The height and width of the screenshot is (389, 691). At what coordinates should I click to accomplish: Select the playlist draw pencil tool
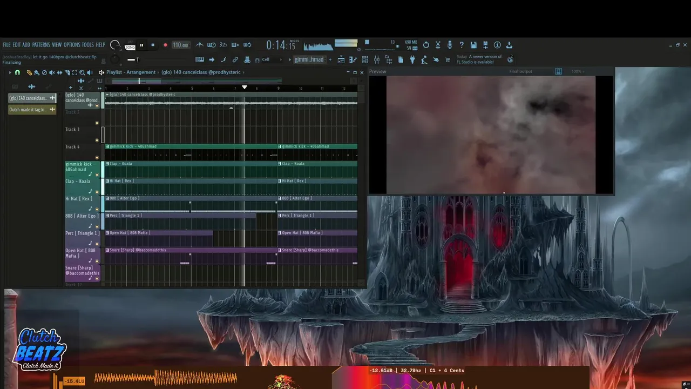[29, 72]
